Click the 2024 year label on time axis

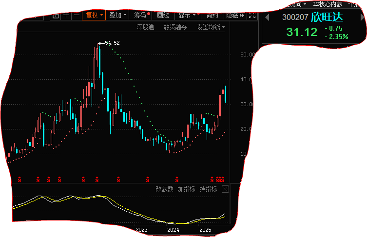pos(173,230)
